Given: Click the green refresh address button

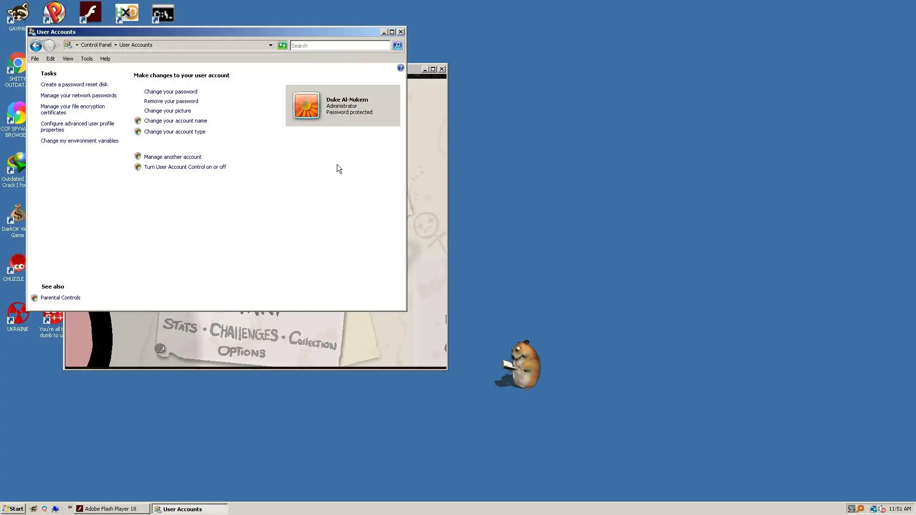Looking at the screenshot, I should 282,45.
